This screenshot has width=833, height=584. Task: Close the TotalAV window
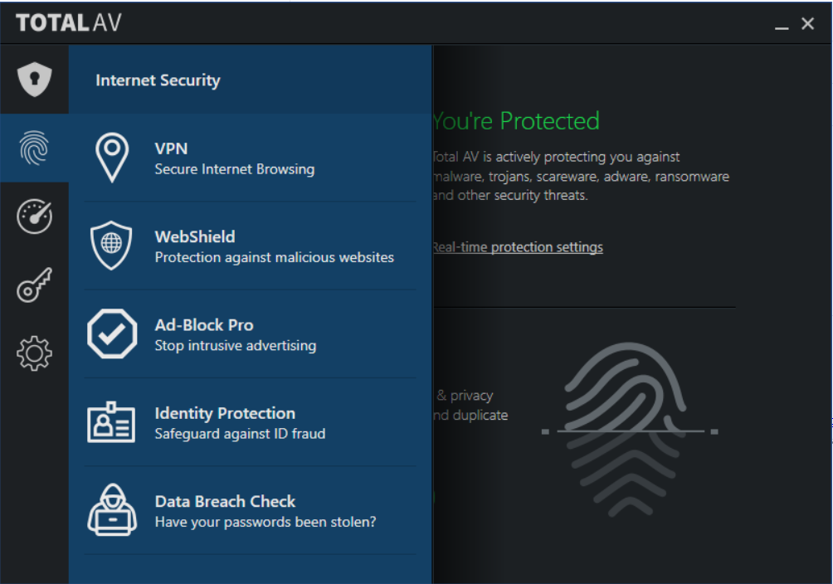(807, 23)
